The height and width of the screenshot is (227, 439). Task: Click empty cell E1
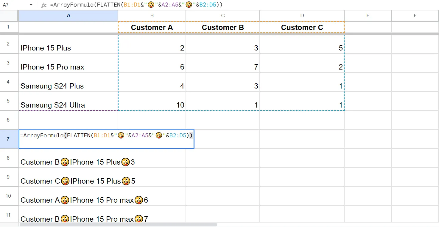click(x=368, y=27)
